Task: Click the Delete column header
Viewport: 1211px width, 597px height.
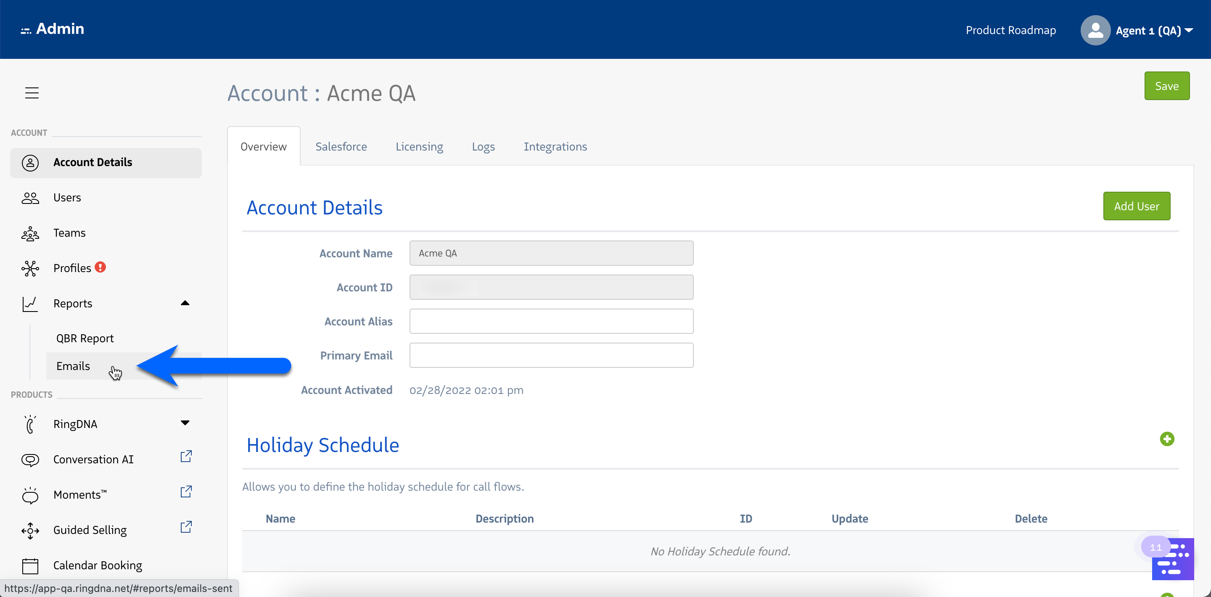Action: click(x=1031, y=518)
